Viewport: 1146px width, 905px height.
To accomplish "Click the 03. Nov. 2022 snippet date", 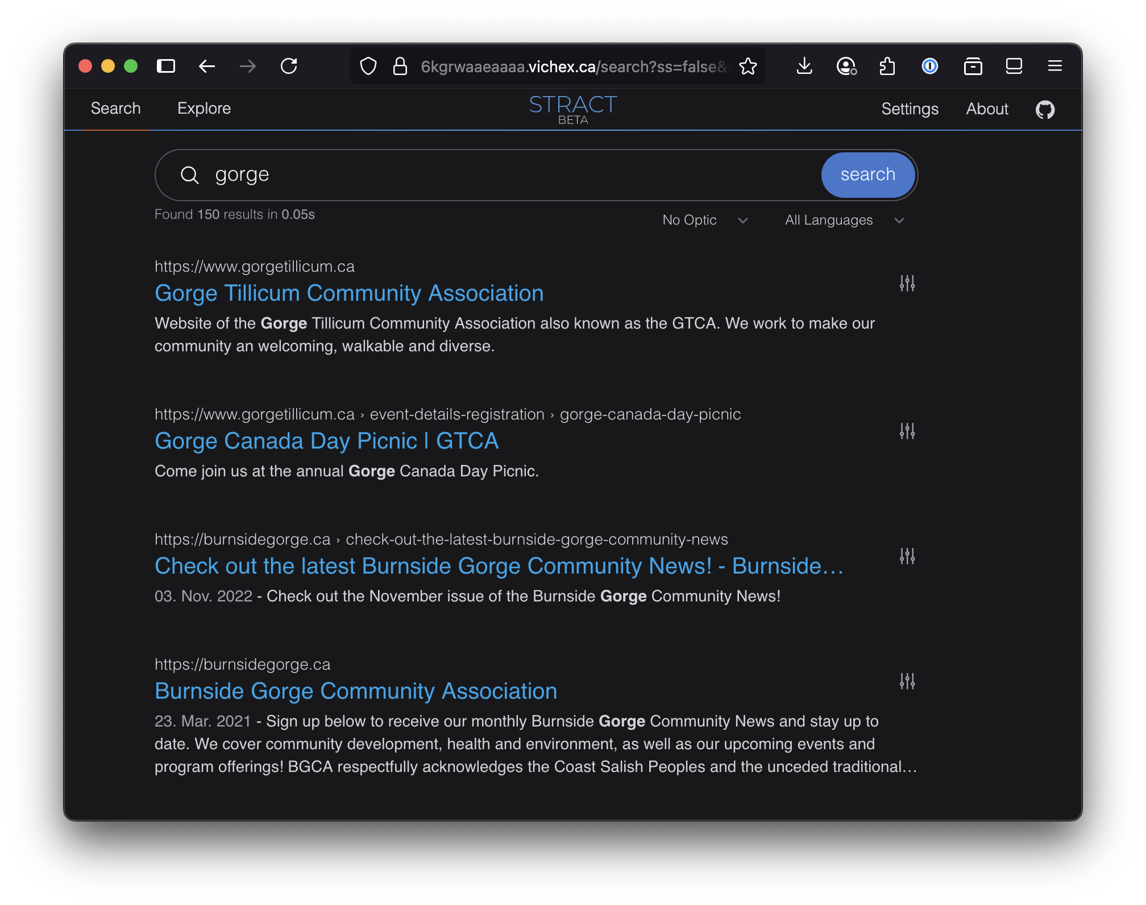I will 204,596.
